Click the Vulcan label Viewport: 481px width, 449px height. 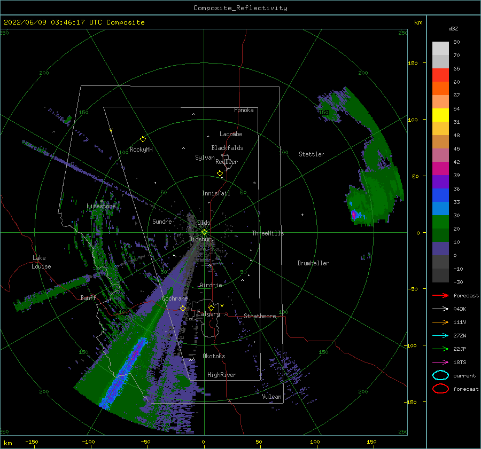point(271,397)
